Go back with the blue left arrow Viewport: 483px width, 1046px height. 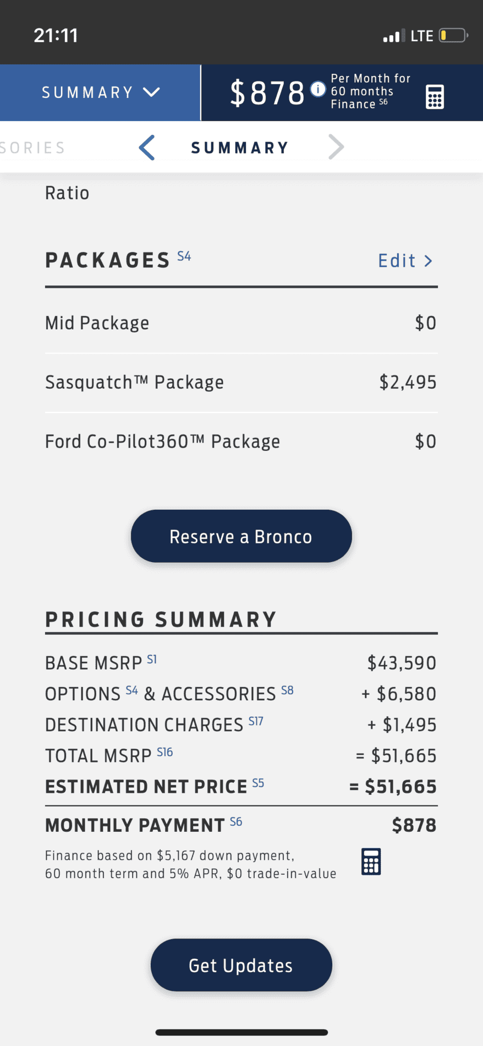[x=147, y=148]
